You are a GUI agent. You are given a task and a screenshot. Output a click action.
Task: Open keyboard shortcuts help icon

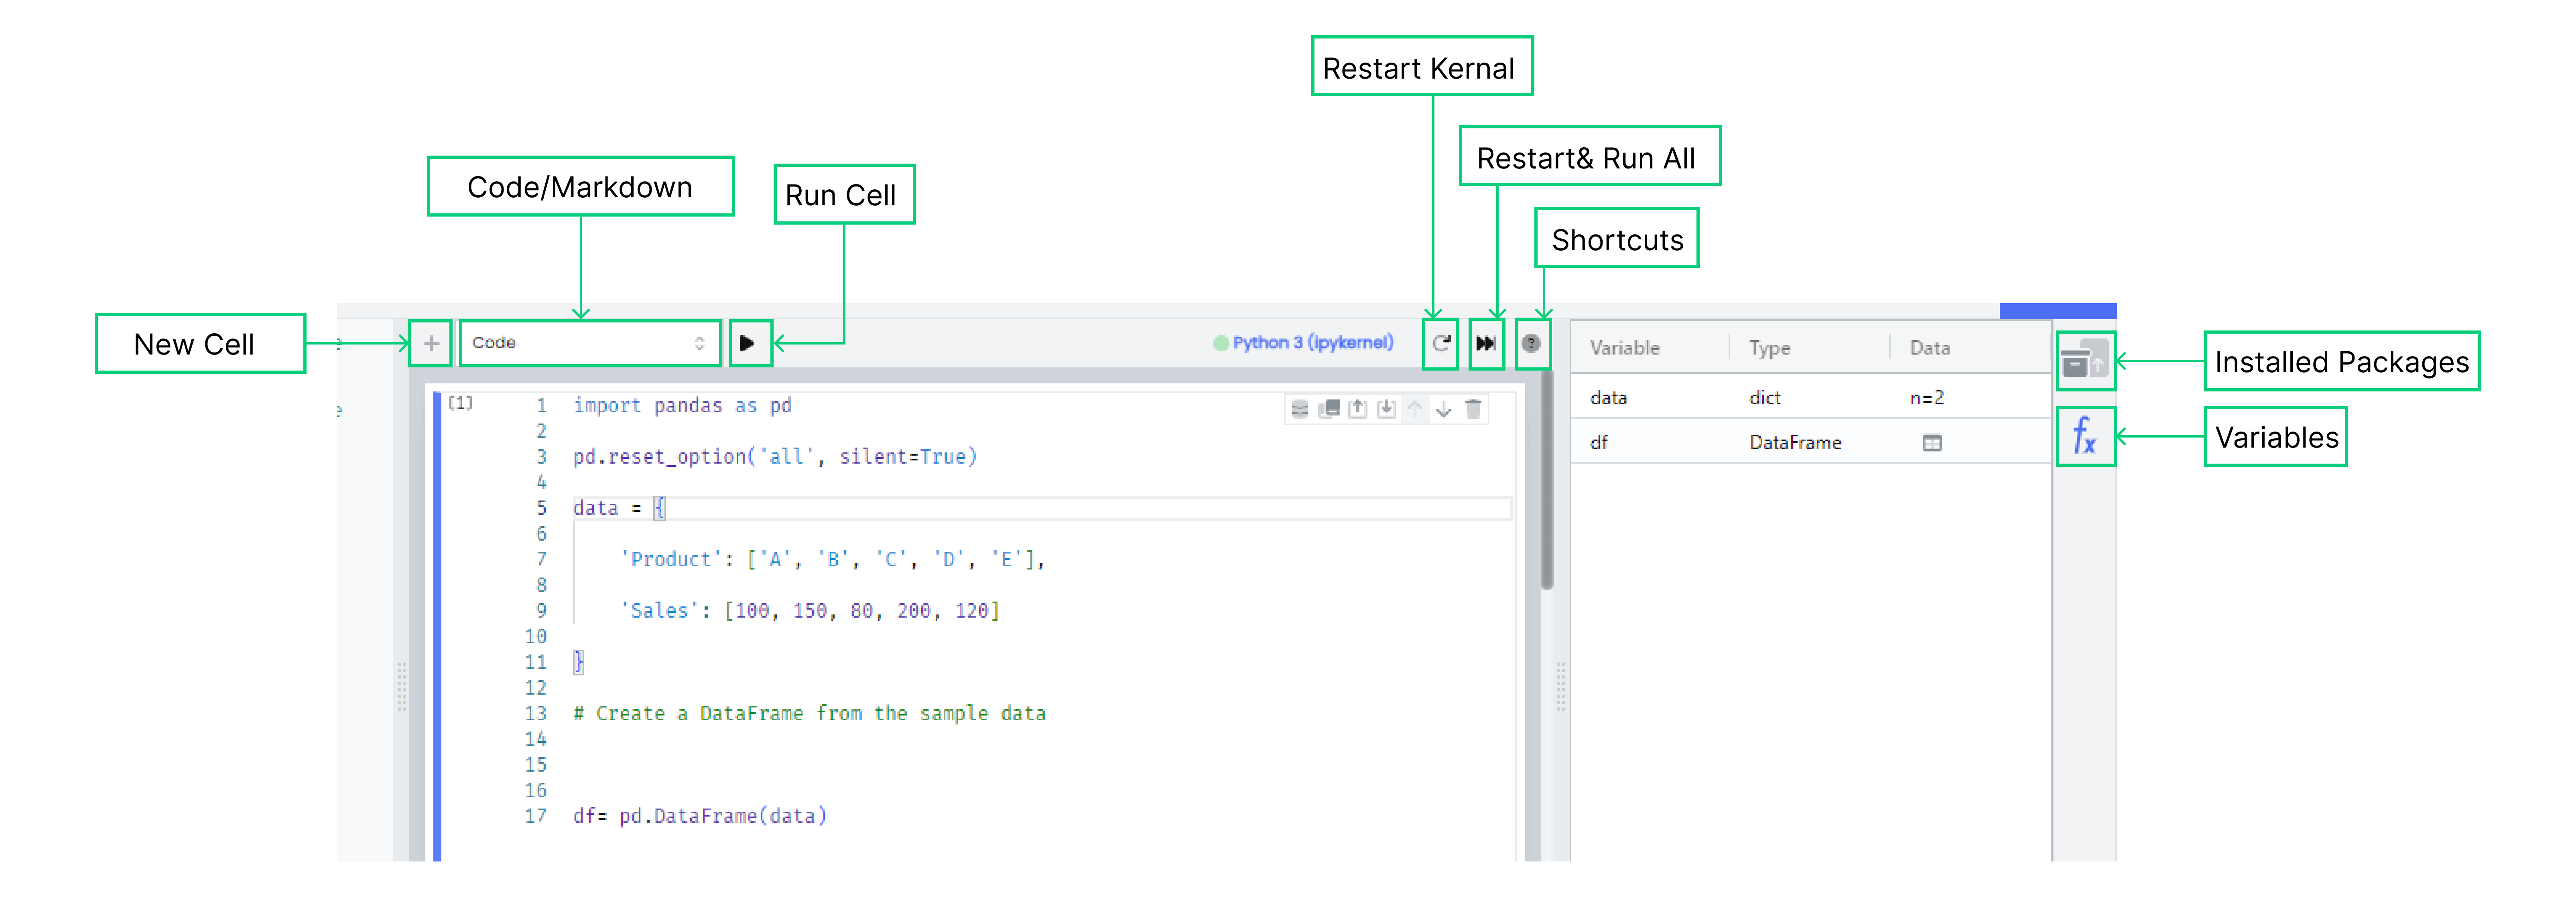pyautogui.click(x=1531, y=343)
